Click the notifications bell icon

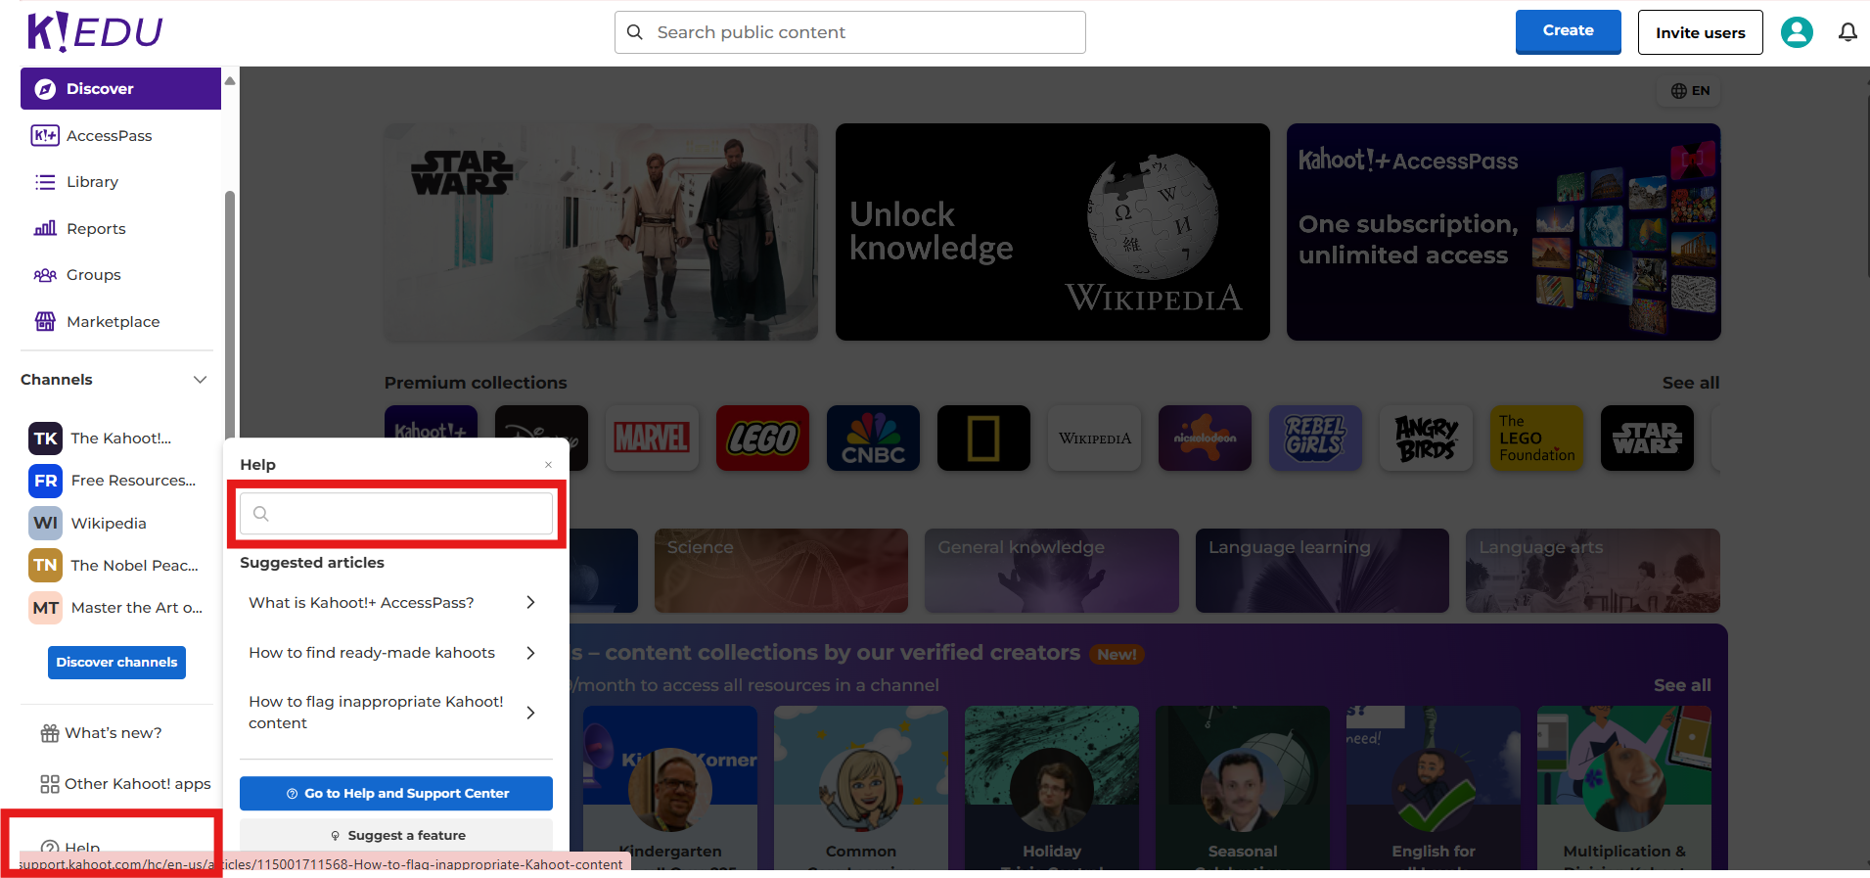click(x=1847, y=32)
